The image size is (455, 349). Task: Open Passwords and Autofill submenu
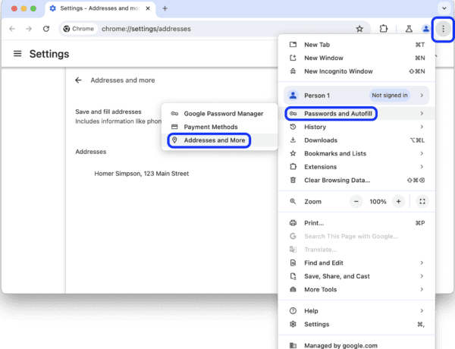pos(356,114)
